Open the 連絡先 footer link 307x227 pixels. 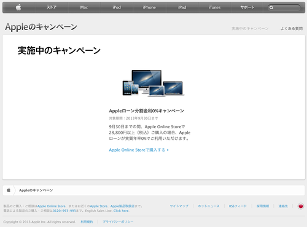pos(283,206)
